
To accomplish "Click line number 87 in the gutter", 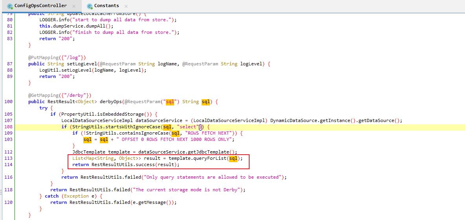I will (9, 64).
